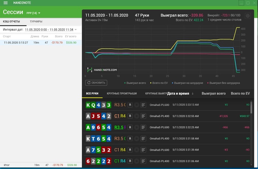The width and height of the screenshot is (258, 169).
Task: Play the A9654 hand
Action: click(x=137, y=127)
